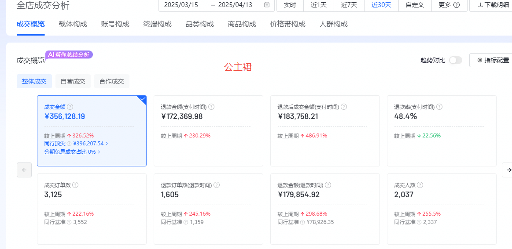Select the 成交订单数 metric card
Screen dimensions: 512x249
pos(92,209)
